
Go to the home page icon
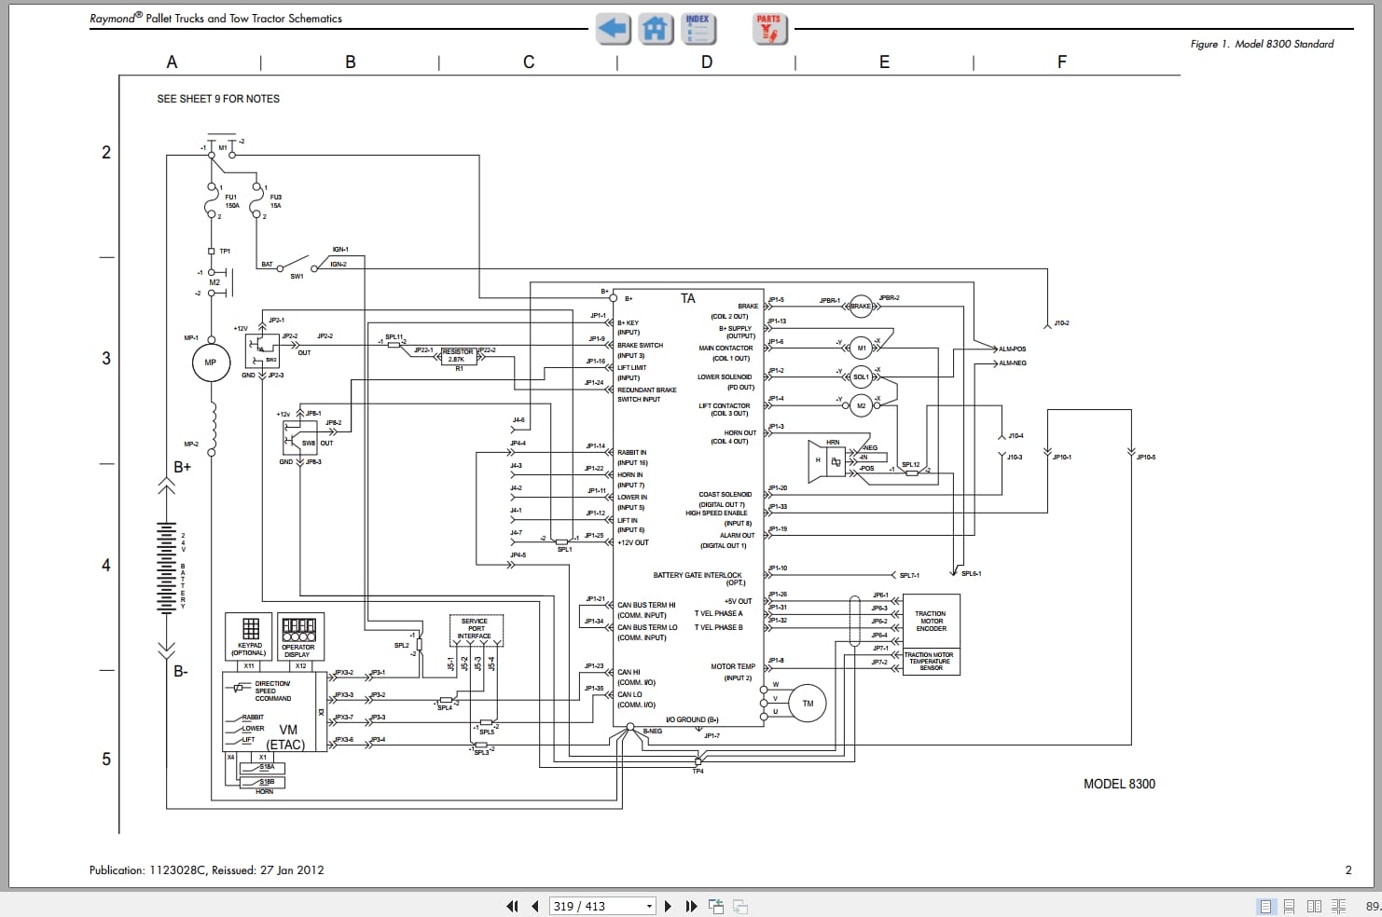coord(656,29)
